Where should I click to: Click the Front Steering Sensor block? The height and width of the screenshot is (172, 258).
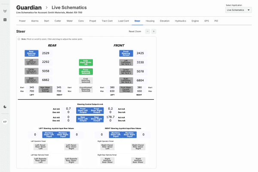click(126, 53)
